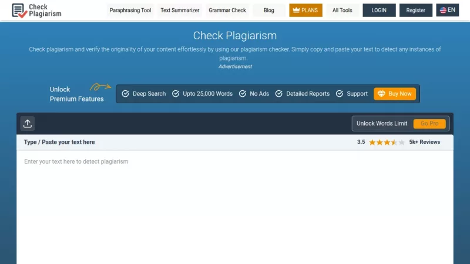
Task: Open the EN language selector
Action: click(447, 10)
